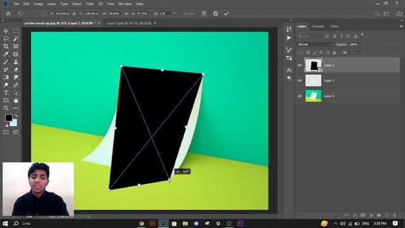Open the Filter menu
405x228 pixels.
coord(90,4)
